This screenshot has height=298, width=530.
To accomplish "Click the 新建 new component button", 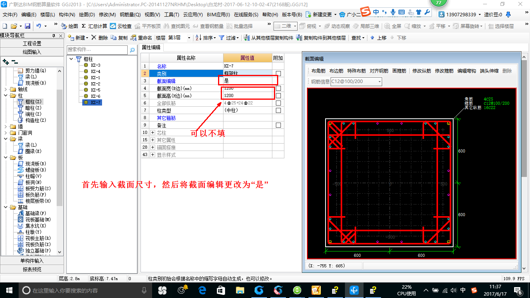I will click(78, 38).
